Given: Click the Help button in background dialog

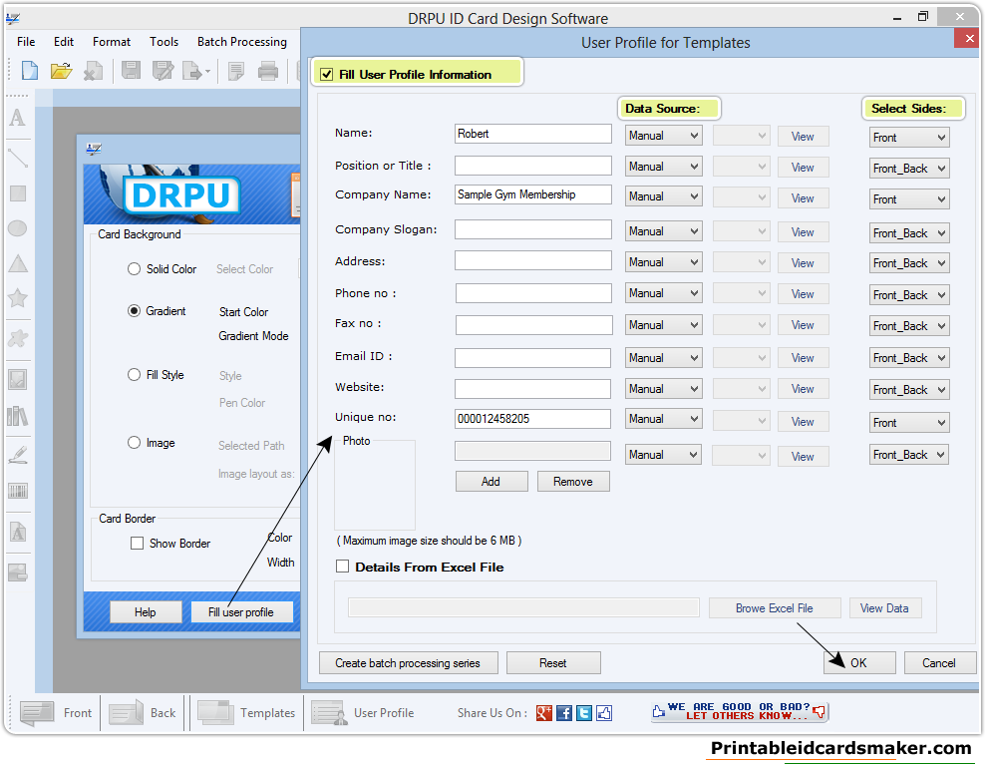Looking at the screenshot, I should pos(146,612).
